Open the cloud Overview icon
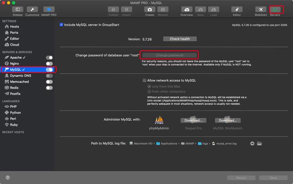The width and height of the screenshot is (293, 184). coord(187,9)
